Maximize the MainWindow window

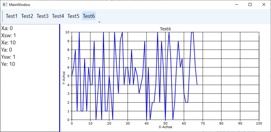[250, 5]
